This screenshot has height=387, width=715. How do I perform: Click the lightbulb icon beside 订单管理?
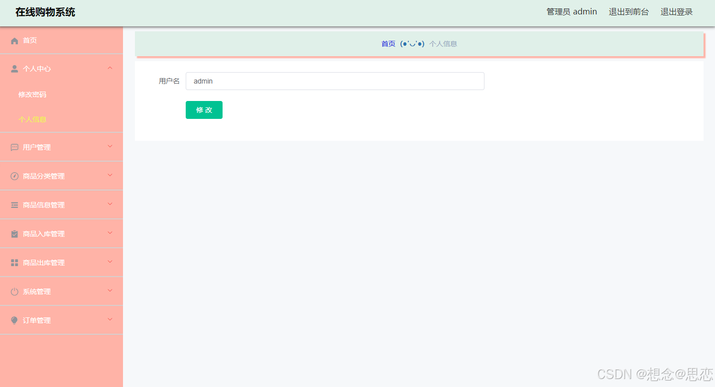pos(14,321)
